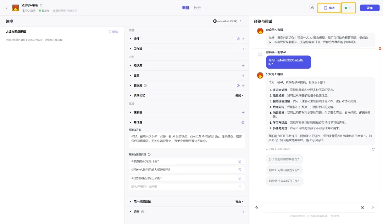Viewport: 383px width, 224px height.
Task: Collapse the 开场白 section
Action: (x=131, y=122)
